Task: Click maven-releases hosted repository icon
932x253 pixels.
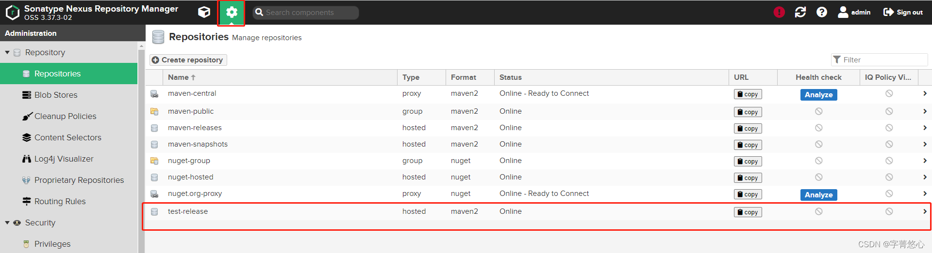Action: [154, 128]
